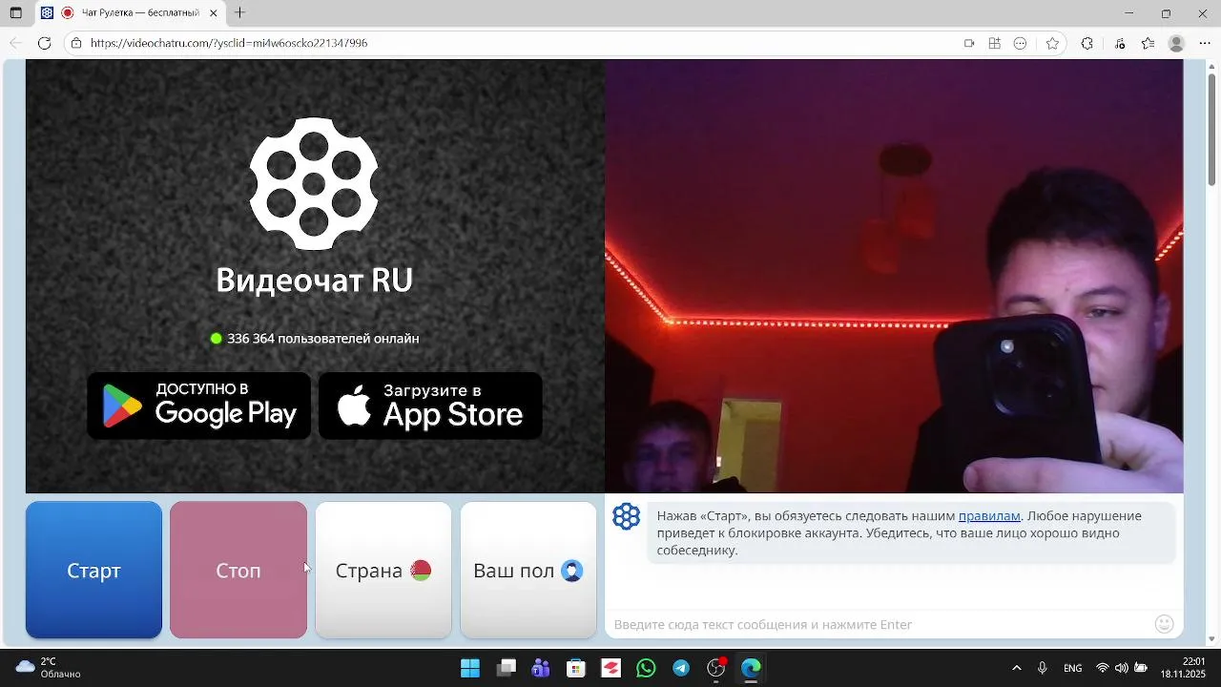Click scrollbar up arrow
Screen dimensions: 1221x687
coord(1212,65)
